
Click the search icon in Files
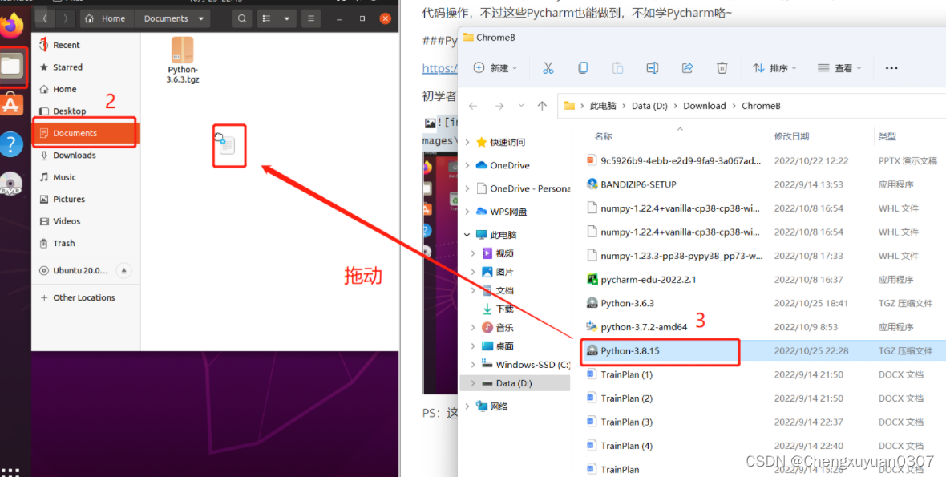click(241, 18)
